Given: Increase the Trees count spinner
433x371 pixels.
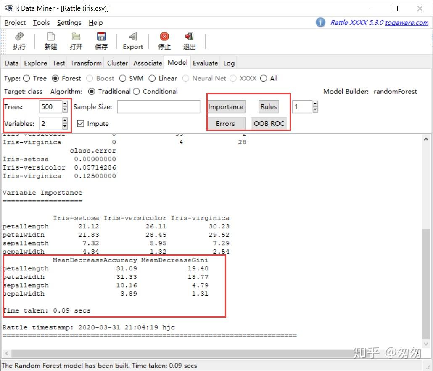Looking at the screenshot, I should pyautogui.click(x=65, y=104).
